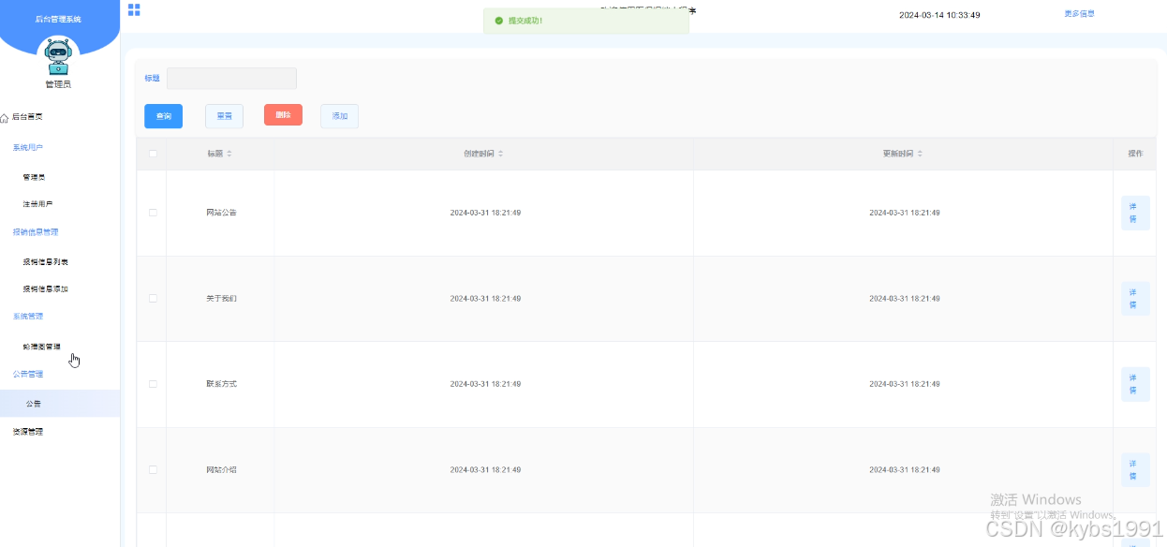Viewport: 1167px width, 547px height.
Task: Click the 后台管理系统 title in the blue header
Action: click(x=58, y=19)
